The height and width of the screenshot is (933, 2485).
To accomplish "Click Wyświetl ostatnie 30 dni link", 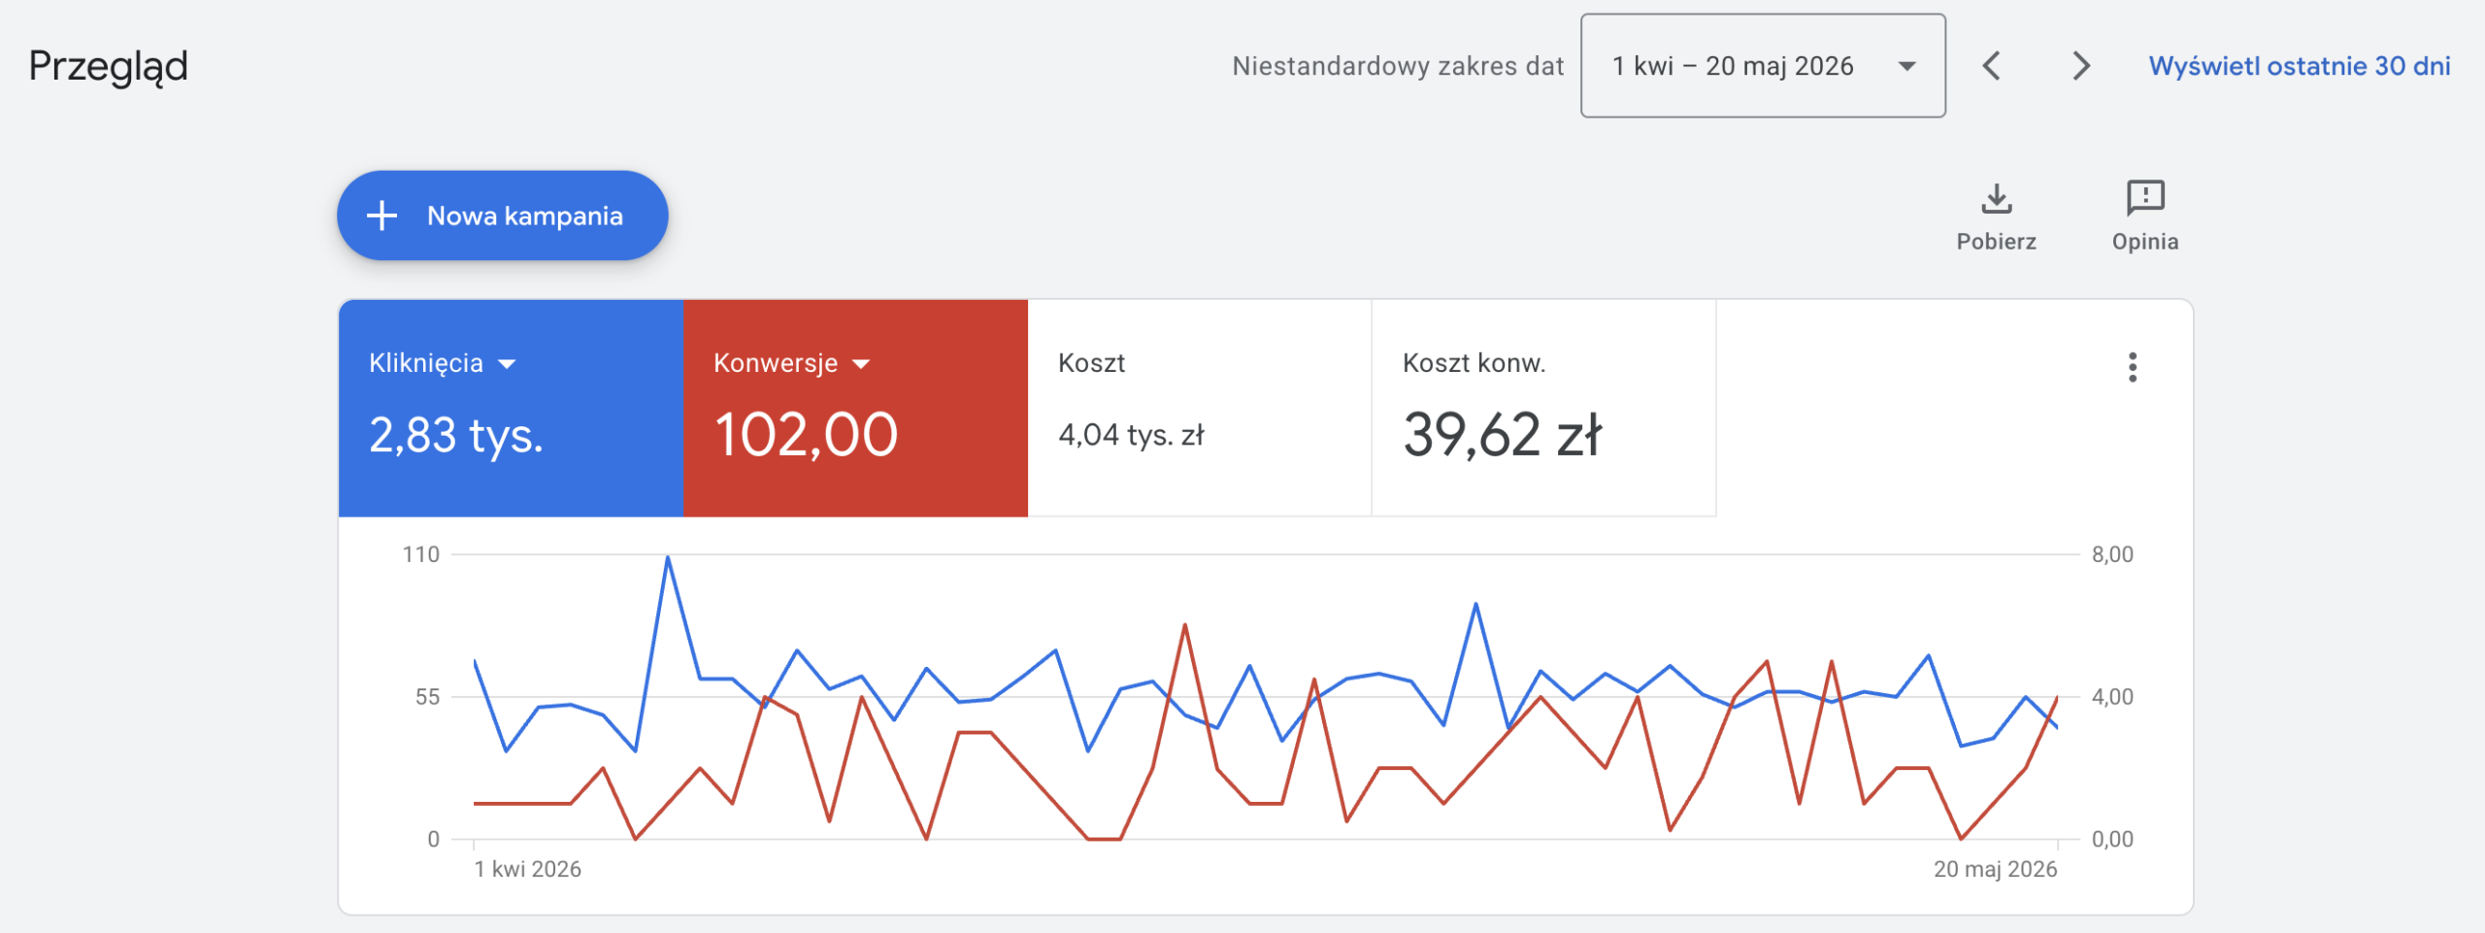I will coord(2300,66).
